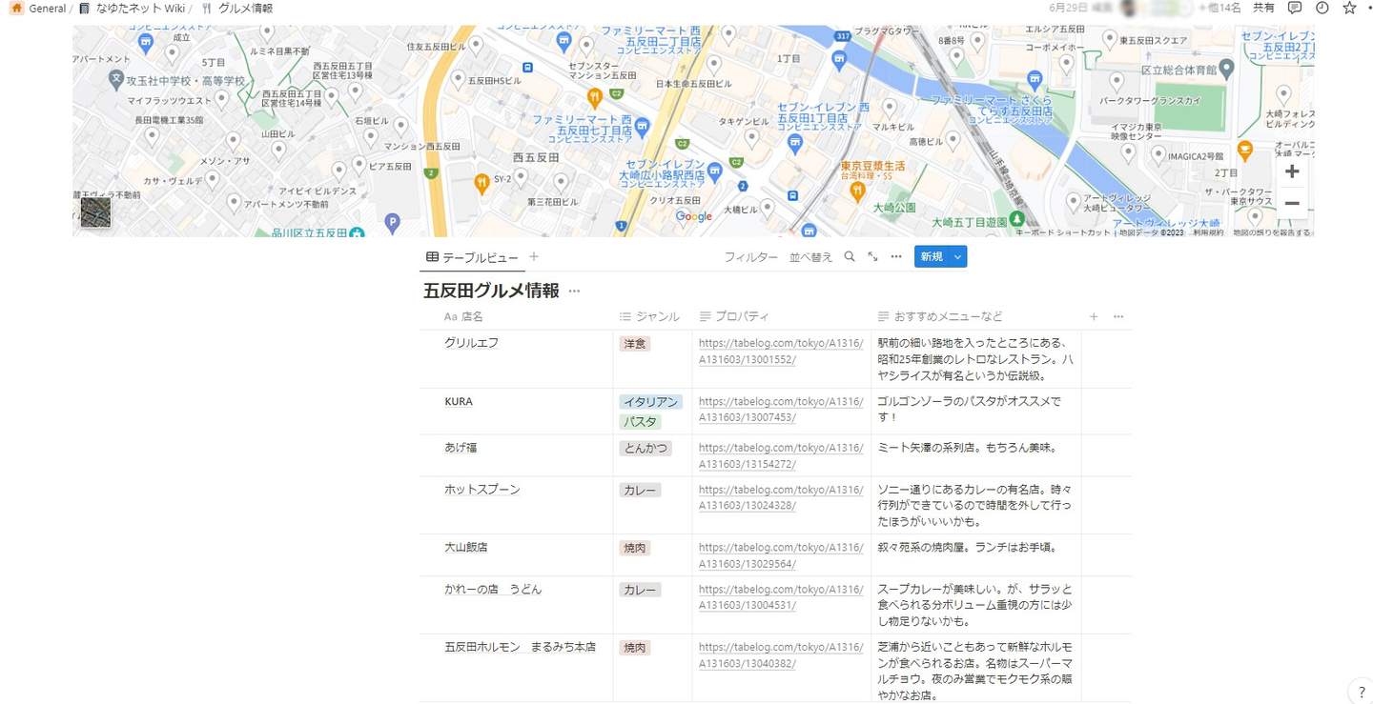1373x704 pixels.
Task: Open page history clock icon
Action: [x=1322, y=8]
